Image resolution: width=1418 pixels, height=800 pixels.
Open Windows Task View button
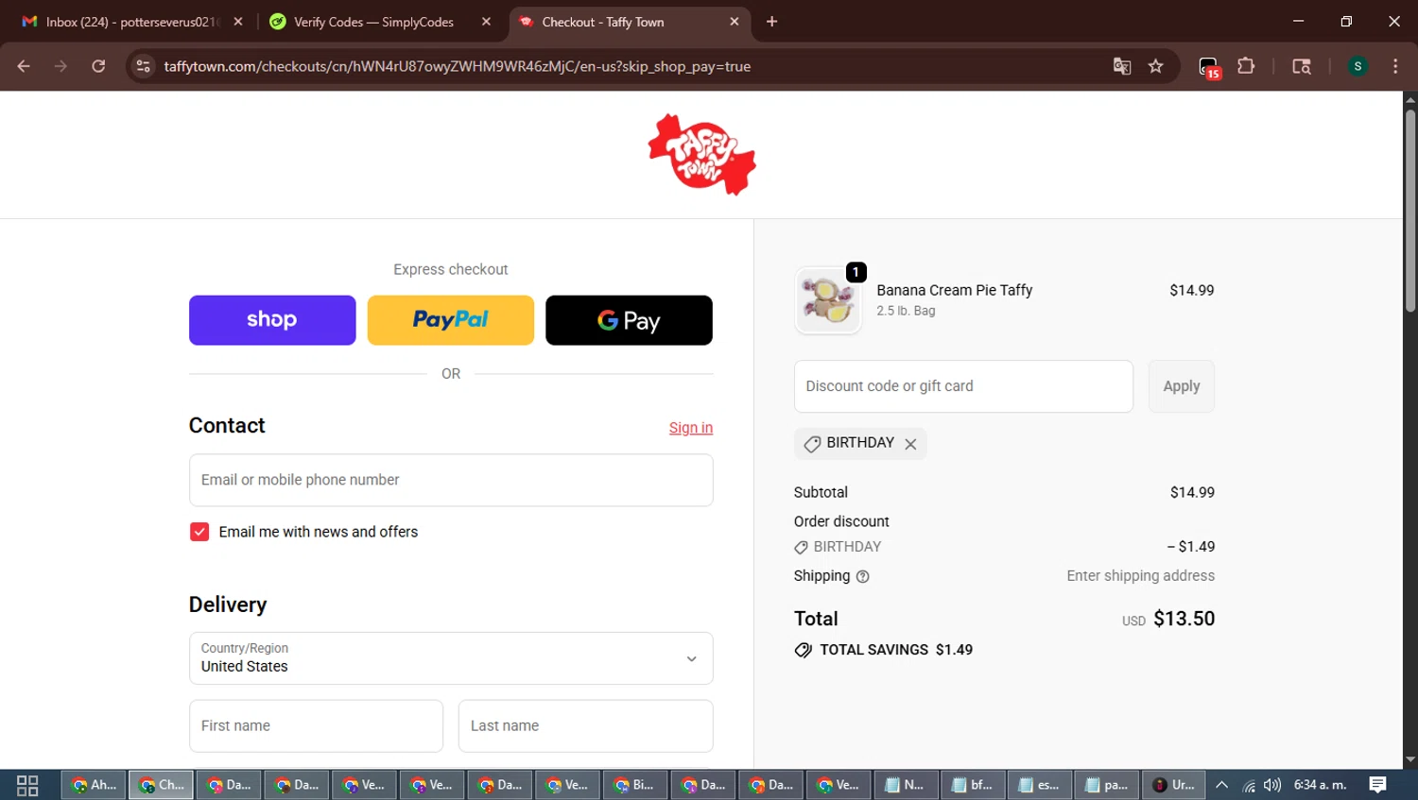click(x=27, y=785)
